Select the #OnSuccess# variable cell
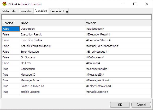 pyautogui.click(x=118, y=58)
